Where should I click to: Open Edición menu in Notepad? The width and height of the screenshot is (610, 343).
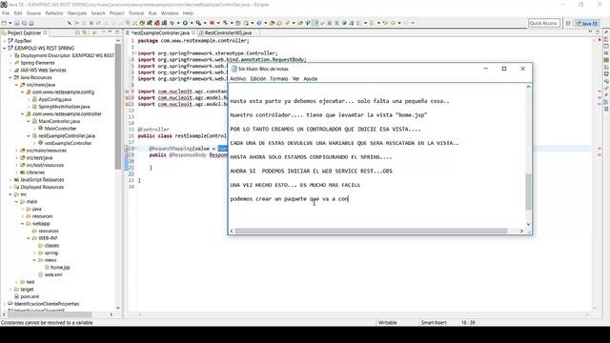pyautogui.click(x=258, y=78)
